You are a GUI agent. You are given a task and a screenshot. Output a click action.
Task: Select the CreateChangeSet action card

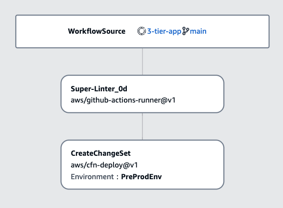click(x=142, y=165)
